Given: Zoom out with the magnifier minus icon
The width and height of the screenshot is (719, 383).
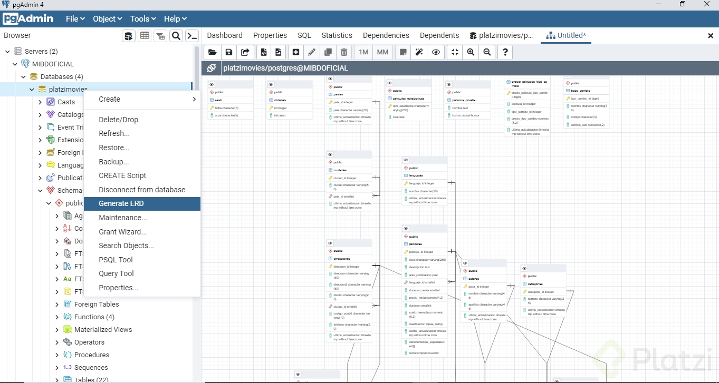Looking at the screenshot, I should [487, 52].
